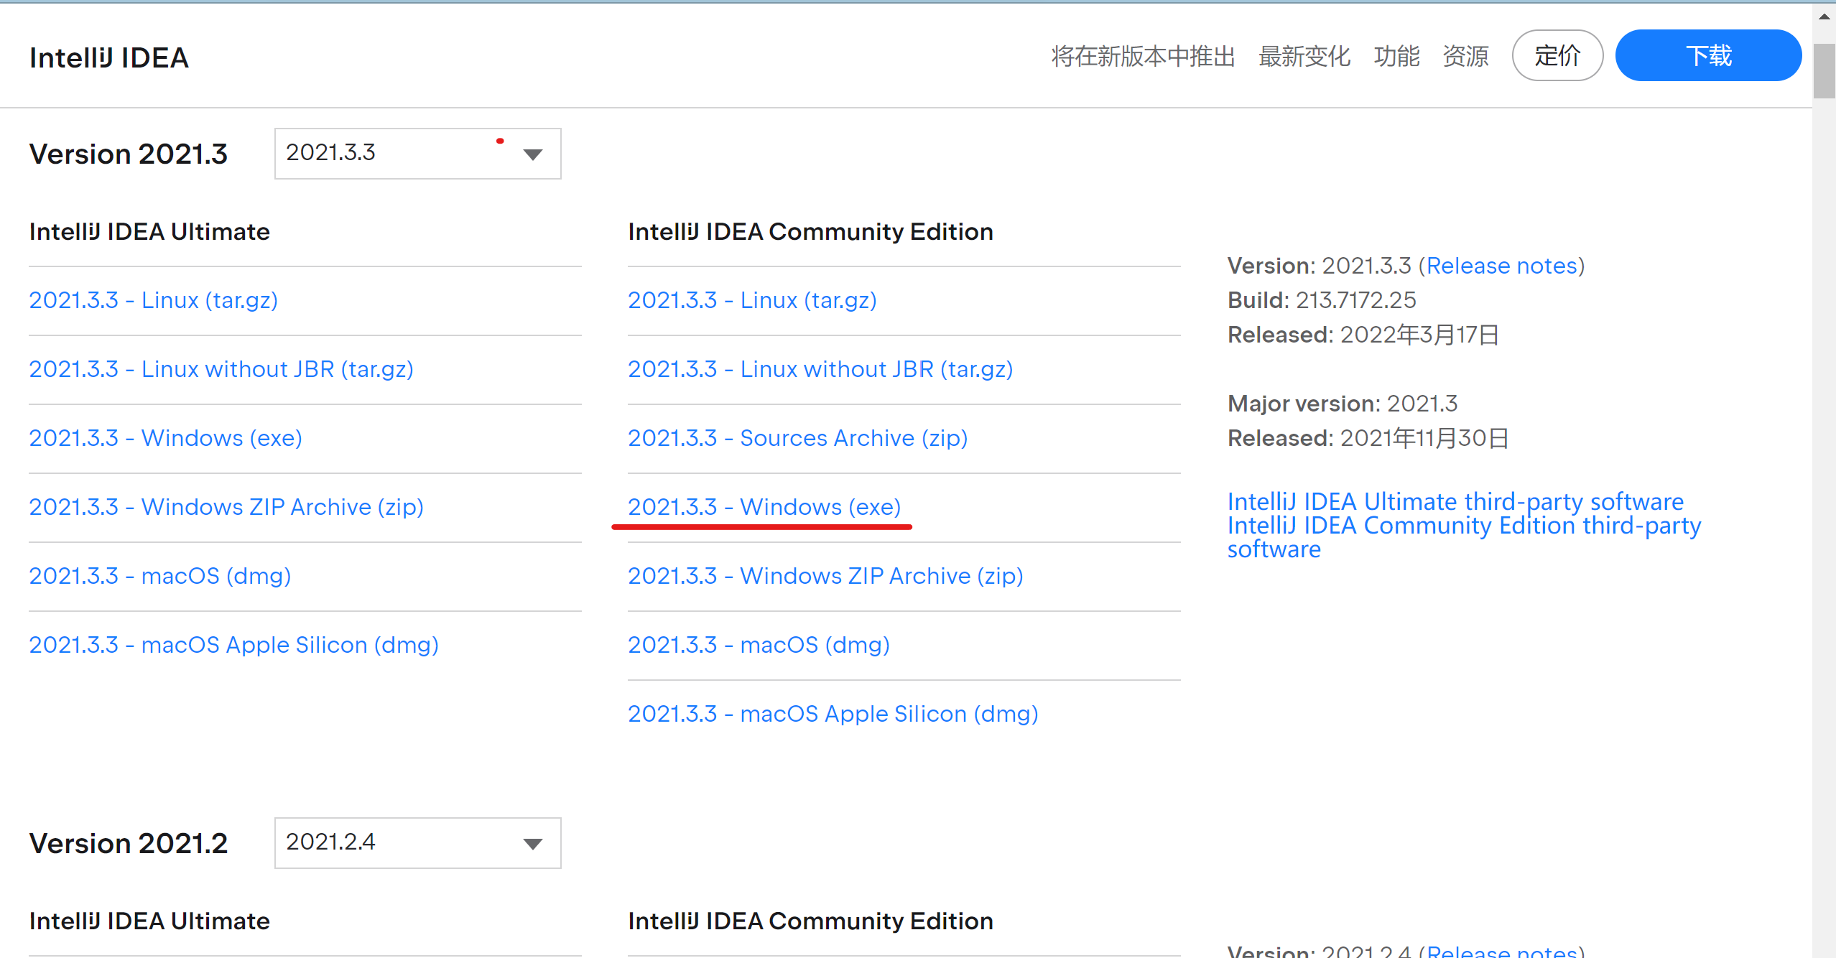
Task: Click the IntelliJ IDEA logo text
Action: point(109,57)
